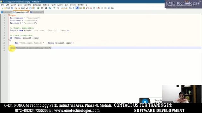Zoom in with the toolbar Zoom In icon
This screenshot has width=202, height=113.
(x=54, y=8)
